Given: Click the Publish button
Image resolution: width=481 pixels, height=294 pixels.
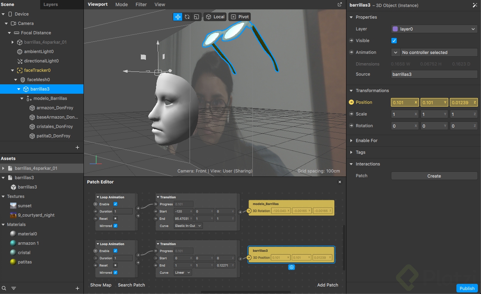Looking at the screenshot, I should pos(467,289).
